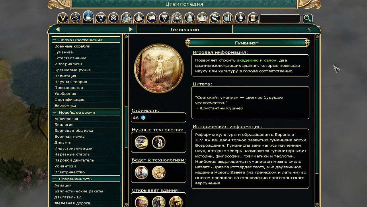Open the Civilizations globe-and-laurel icon
367x207 pixels.
[177, 18]
